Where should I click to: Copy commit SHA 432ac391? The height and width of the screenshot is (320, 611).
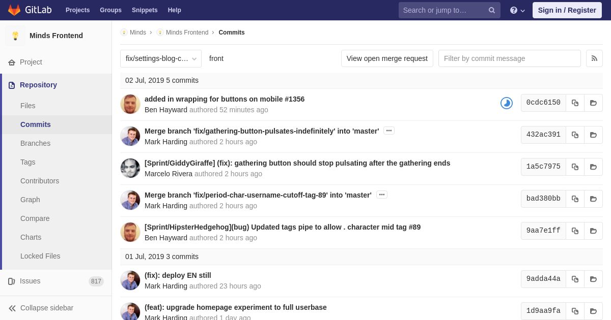click(x=575, y=135)
